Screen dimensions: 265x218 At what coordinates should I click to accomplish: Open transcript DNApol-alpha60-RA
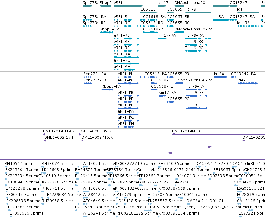coord(193,29)
